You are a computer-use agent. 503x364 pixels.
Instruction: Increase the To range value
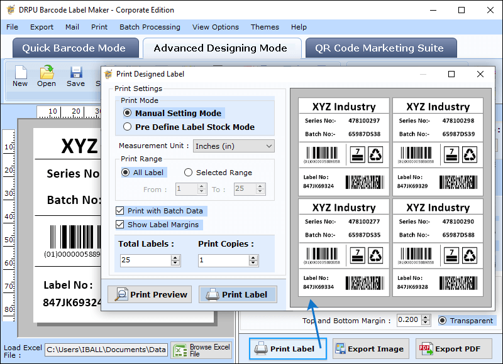[x=260, y=186]
